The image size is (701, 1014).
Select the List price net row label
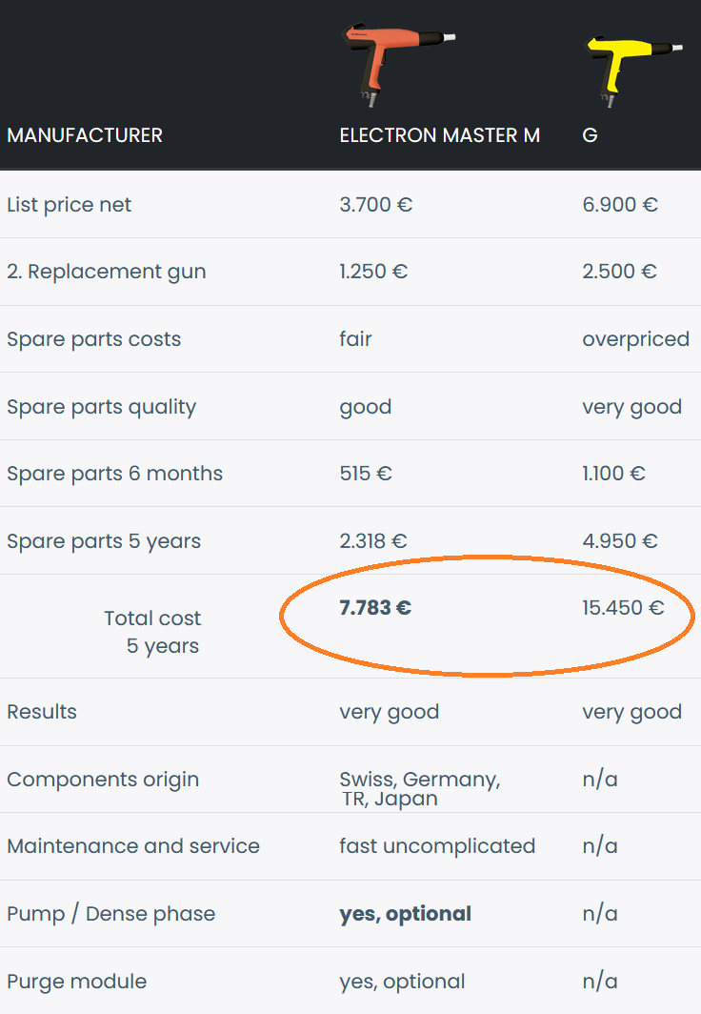coord(70,205)
